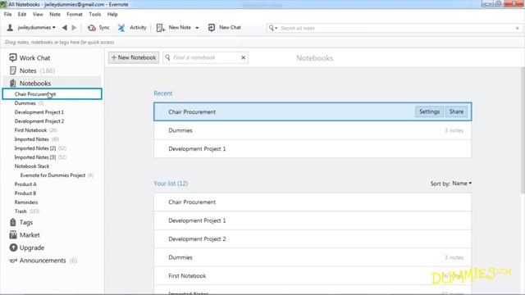This screenshot has height=295, width=525.
Task: Open Dummies in Recent list
Action: tap(313, 130)
